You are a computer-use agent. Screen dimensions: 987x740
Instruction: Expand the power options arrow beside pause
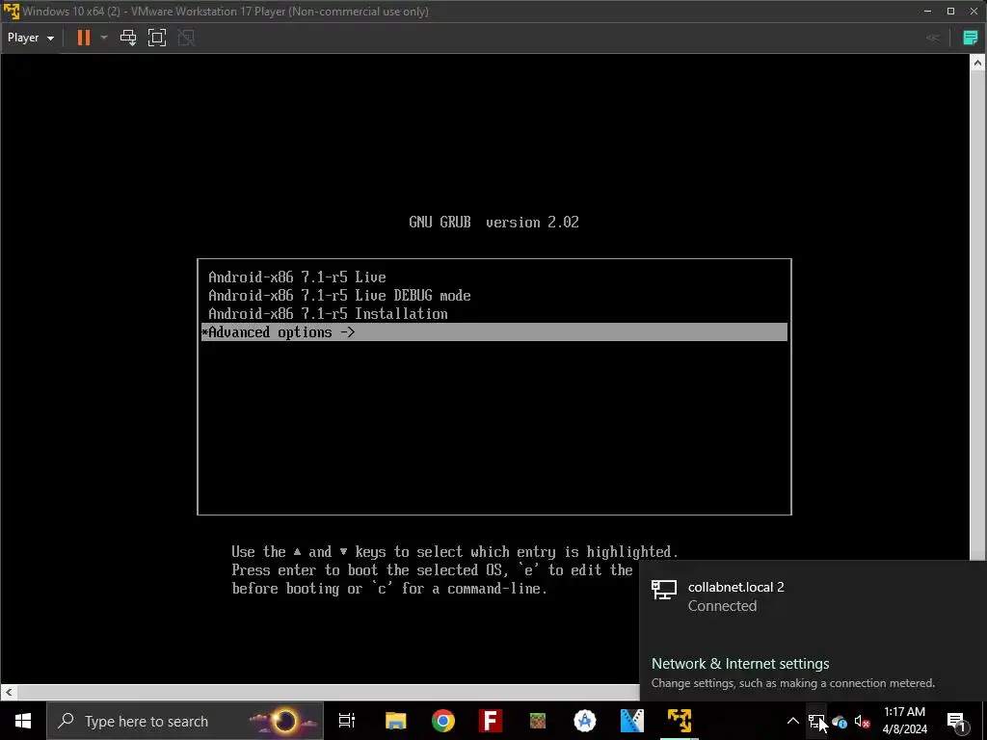coord(104,38)
